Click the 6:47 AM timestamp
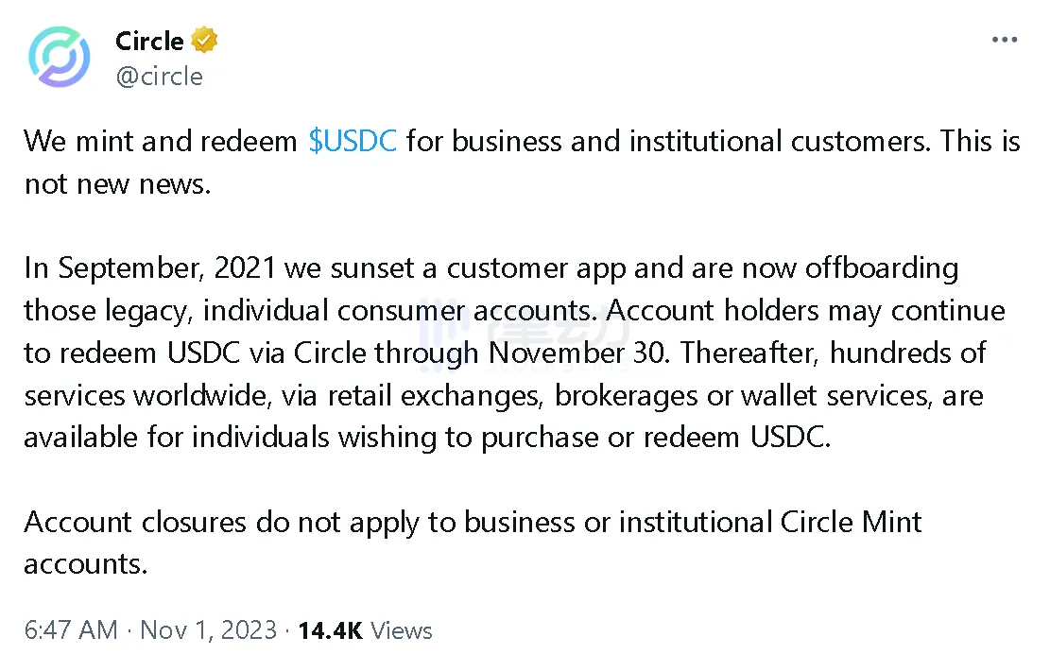This screenshot has width=1050, height=672. coord(72,630)
